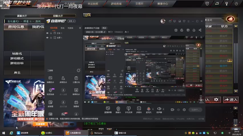Open 游戏商城 menu in game
This screenshot has width=243, height=136.
pyautogui.click(x=116, y=4)
